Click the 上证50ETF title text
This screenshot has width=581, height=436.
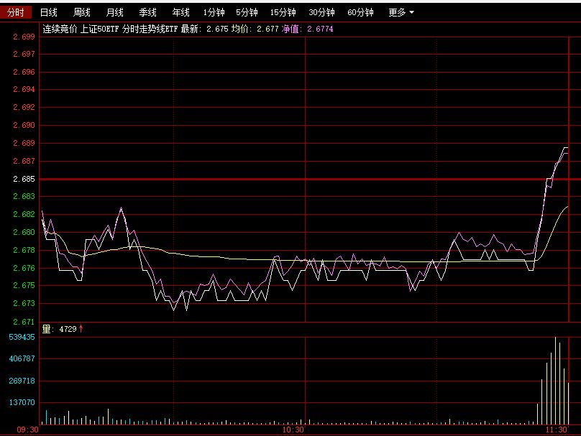pyautogui.click(x=99, y=29)
